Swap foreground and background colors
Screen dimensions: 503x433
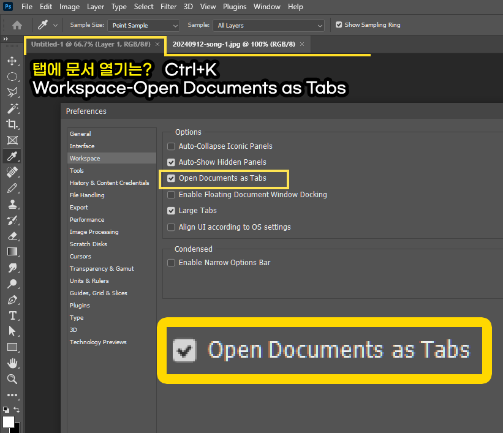tap(17, 410)
